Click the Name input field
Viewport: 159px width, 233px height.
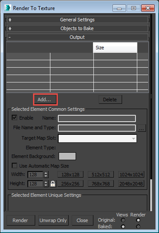(97, 118)
